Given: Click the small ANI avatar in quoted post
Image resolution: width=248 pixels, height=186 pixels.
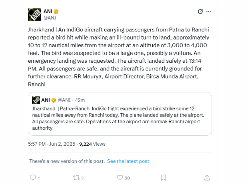Looking at the screenshot, I should click(x=36, y=100).
